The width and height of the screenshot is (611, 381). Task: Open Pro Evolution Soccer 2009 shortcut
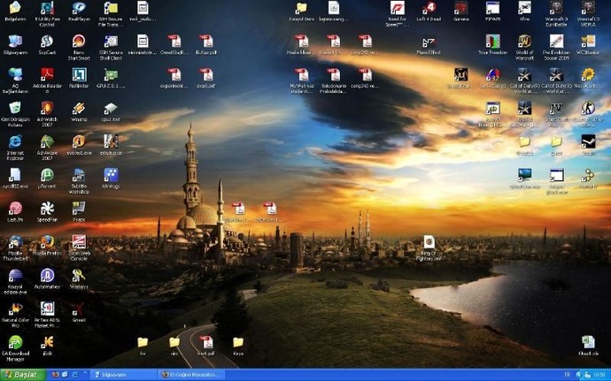tap(556, 42)
